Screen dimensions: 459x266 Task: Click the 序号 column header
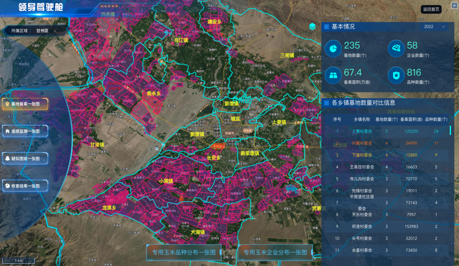click(x=337, y=119)
